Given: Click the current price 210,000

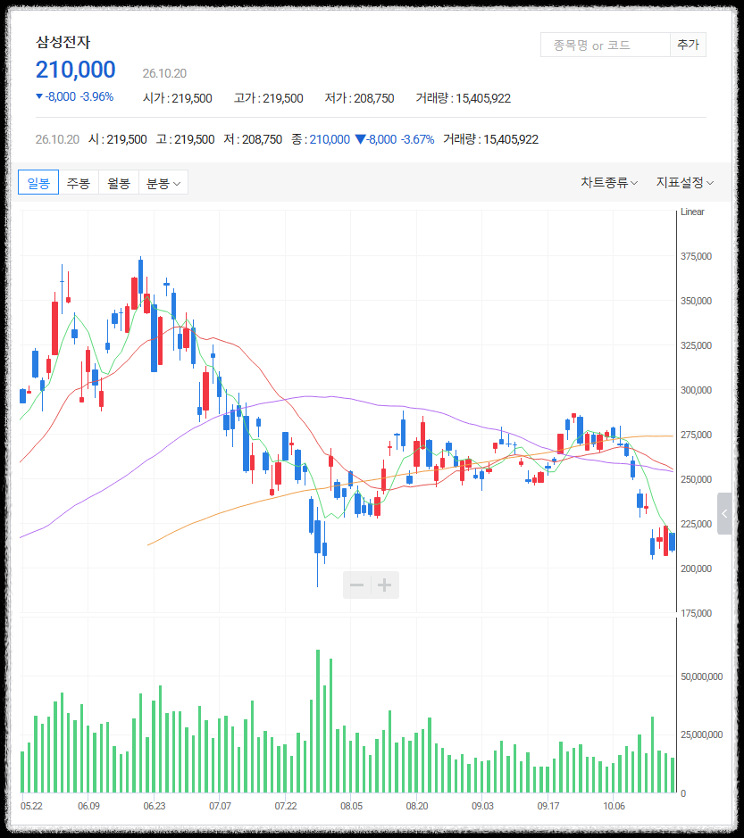Looking at the screenshot, I should 75,70.
